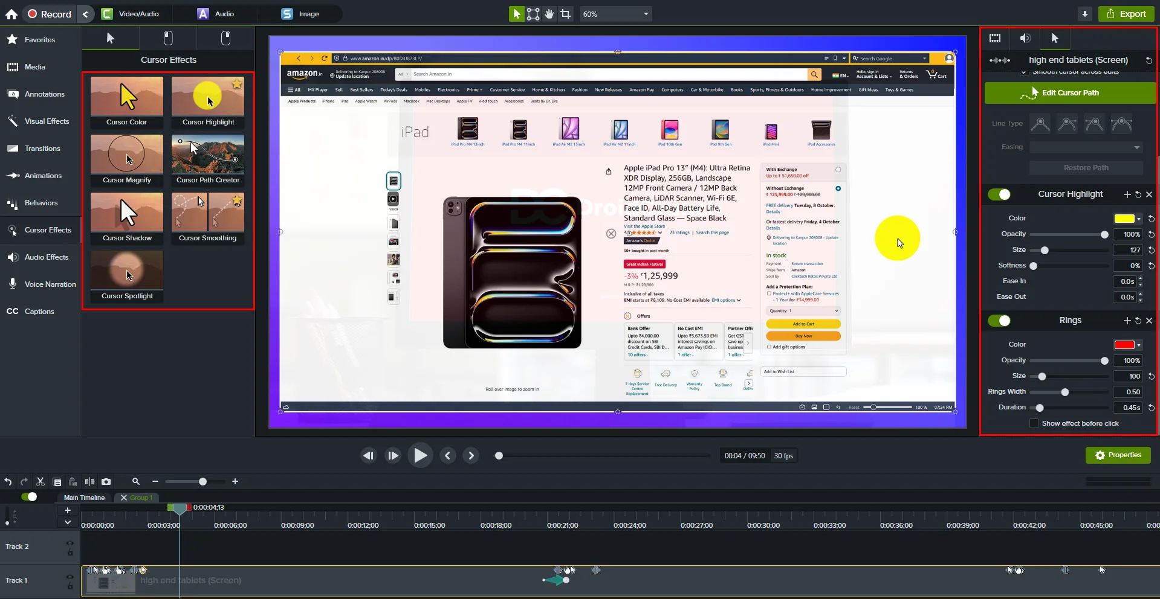This screenshot has width=1160, height=599.
Task: Take a snapshot with camera icon
Action: coord(106,482)
